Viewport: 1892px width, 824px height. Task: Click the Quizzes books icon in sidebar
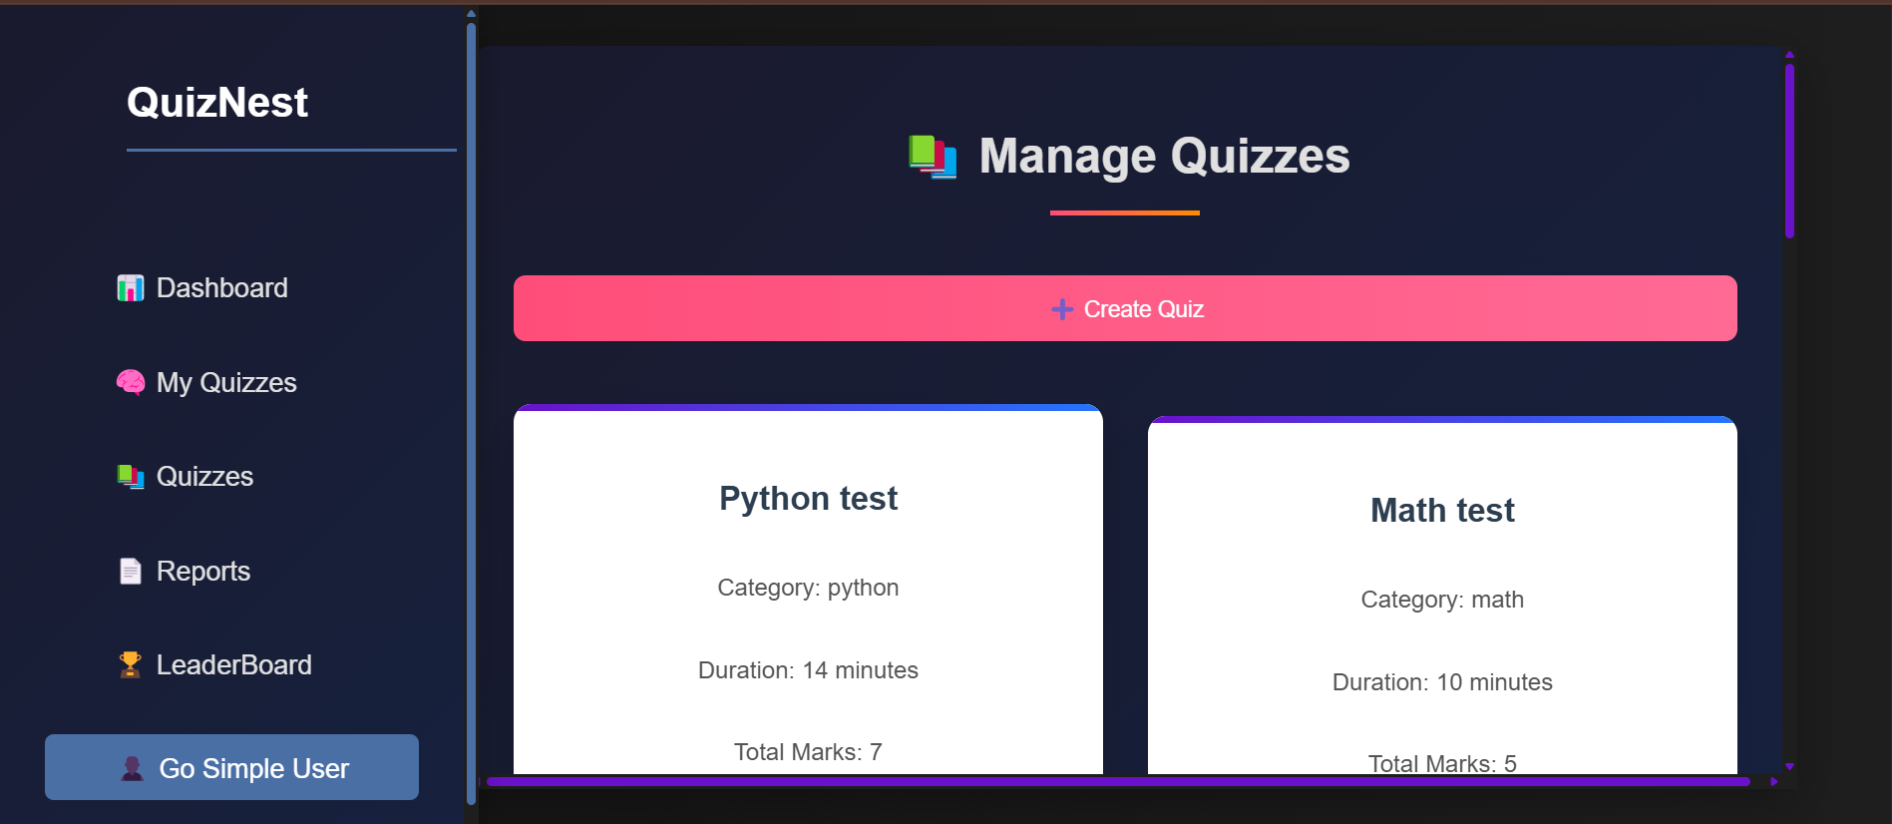coord(131,477)
